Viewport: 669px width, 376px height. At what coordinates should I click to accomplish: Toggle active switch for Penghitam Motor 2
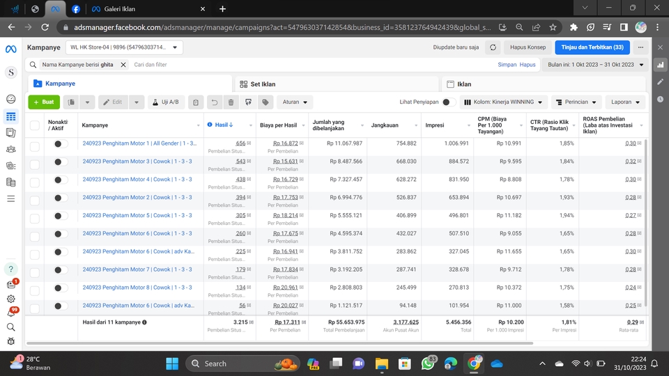[61, 198]
